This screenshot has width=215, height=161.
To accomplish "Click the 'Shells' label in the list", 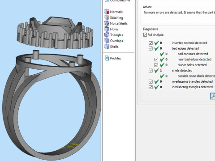I will click(x=114, y=47).
